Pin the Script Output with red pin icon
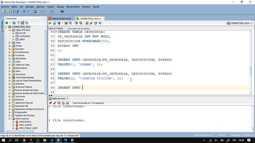255x143 pixels. [51, 103]
